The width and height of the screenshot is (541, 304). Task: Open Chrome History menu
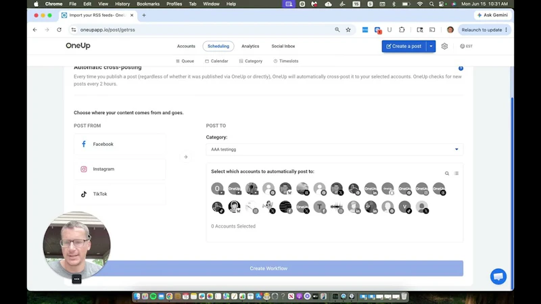tap(122, 4)
